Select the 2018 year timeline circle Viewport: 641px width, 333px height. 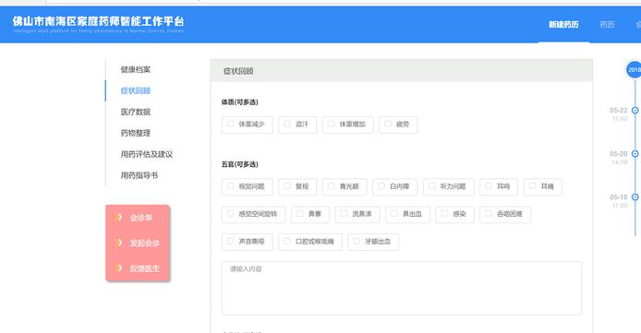634,70
